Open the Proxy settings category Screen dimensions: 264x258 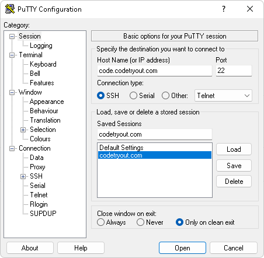click(37, 167)
